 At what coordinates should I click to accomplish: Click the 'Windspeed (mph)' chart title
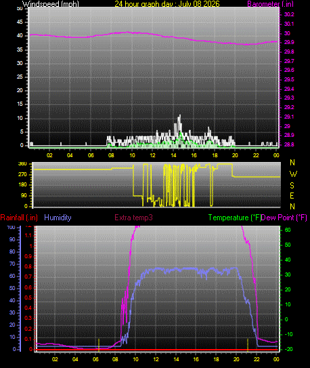(51, 4)
